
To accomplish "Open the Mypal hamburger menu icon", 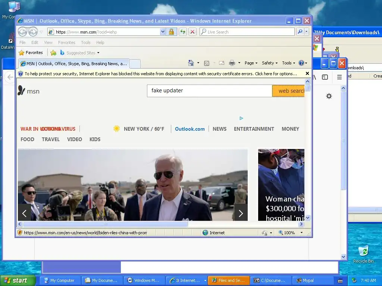I will coord(339,77).
